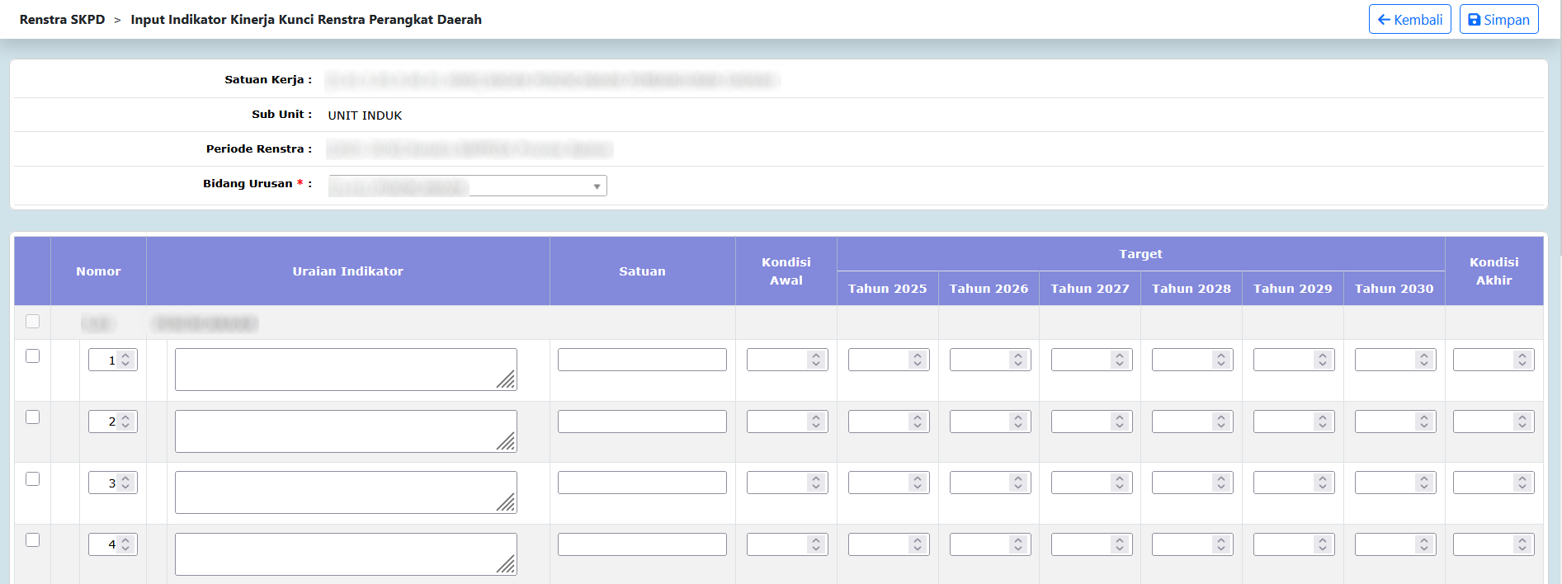This screenshot has height=584, width=1562.
Task: Check the checkbox for row 4
Action: 33,540
